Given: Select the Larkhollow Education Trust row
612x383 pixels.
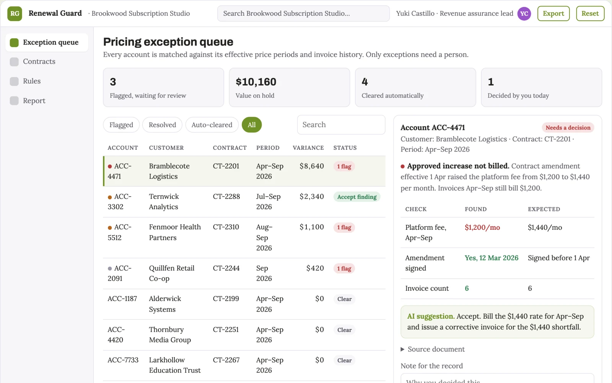Looking at the screenshot, I should (244, 365).
